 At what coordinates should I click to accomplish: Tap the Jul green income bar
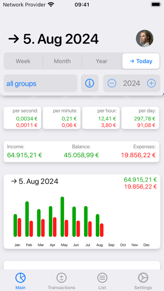click(x=86, y=222)
